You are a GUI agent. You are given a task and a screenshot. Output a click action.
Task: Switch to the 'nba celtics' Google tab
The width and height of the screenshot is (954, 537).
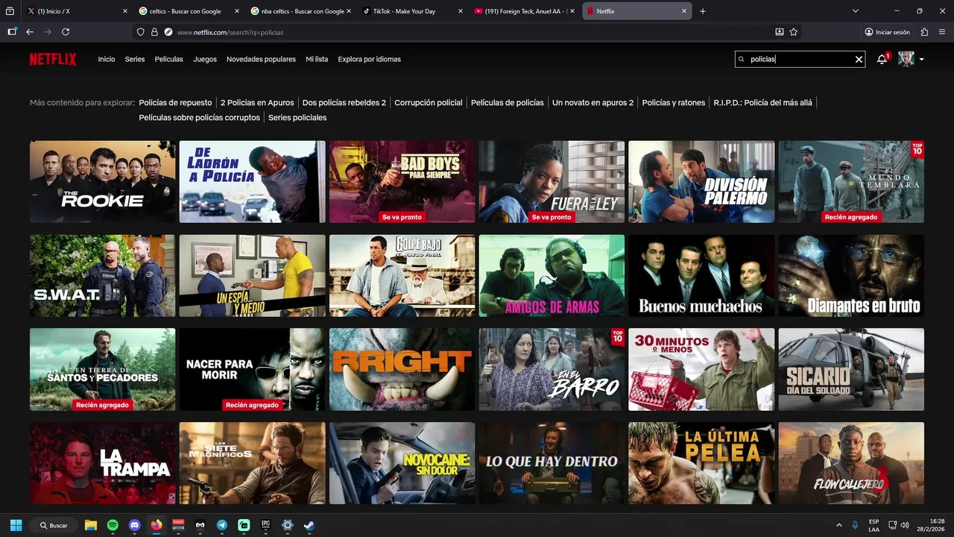(x=301, y=11)
